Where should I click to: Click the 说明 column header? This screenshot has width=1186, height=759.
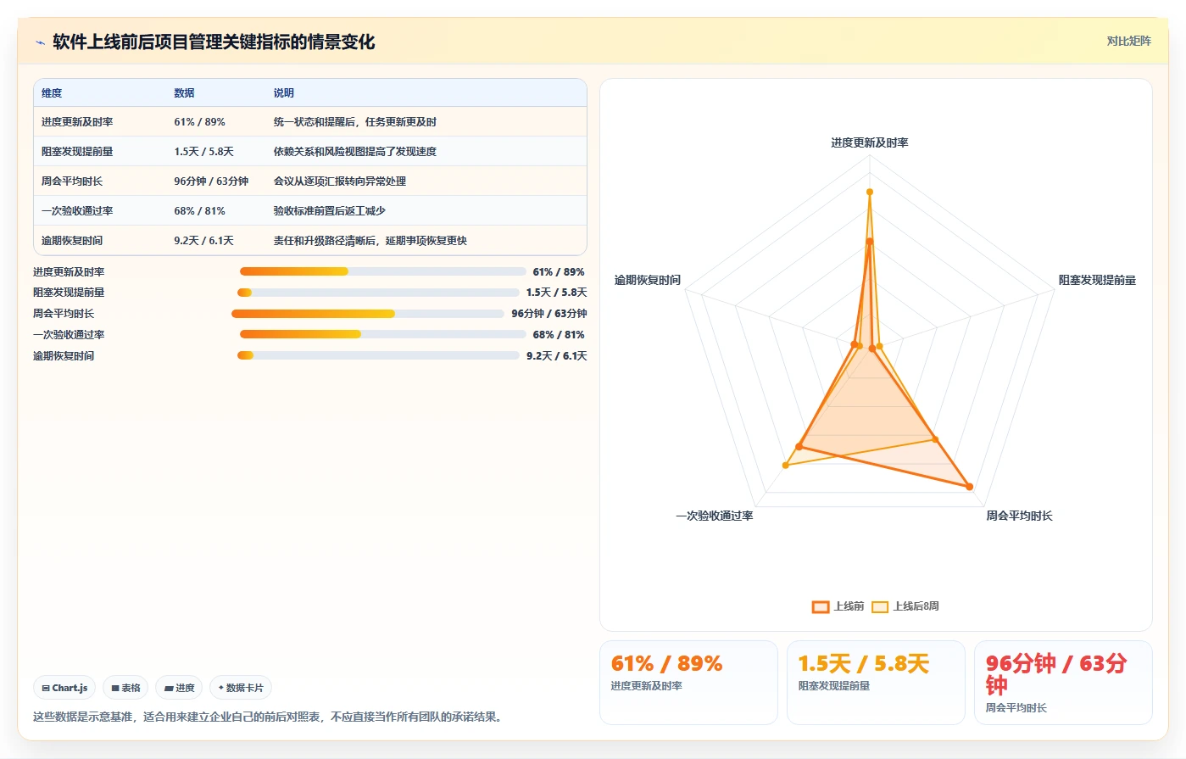283,93
